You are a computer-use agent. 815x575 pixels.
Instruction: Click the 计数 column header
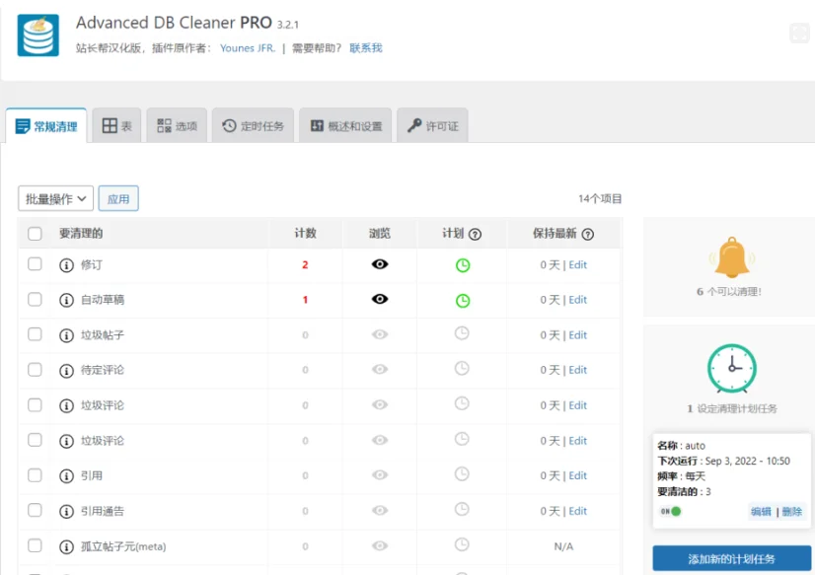point(305,233)
